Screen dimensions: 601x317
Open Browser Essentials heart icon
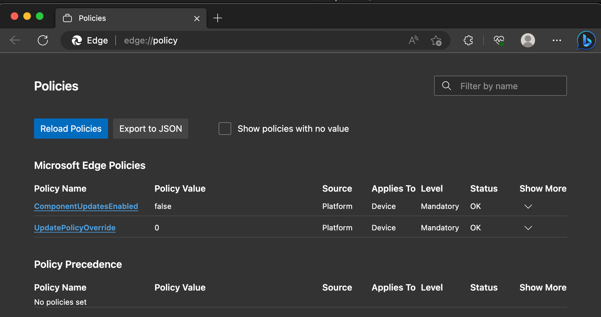499,40
